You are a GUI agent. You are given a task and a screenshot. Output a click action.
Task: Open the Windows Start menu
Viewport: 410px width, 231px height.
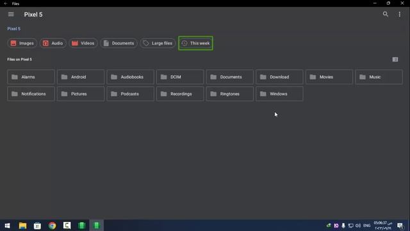7,225
